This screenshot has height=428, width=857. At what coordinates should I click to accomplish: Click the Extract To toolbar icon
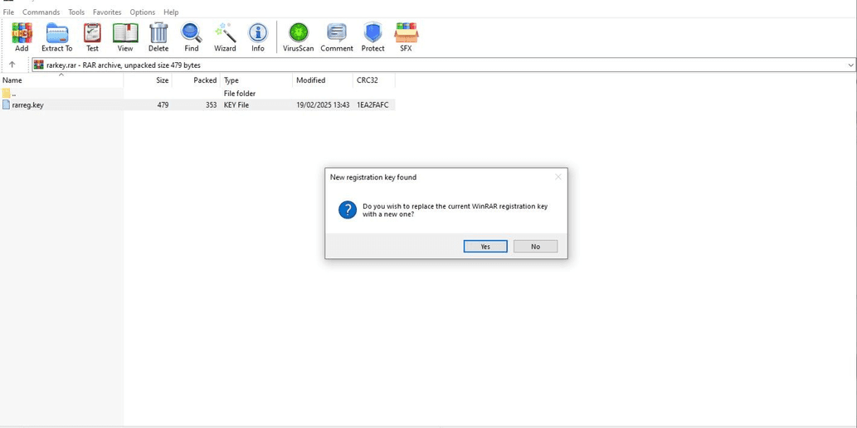(57, 36)
